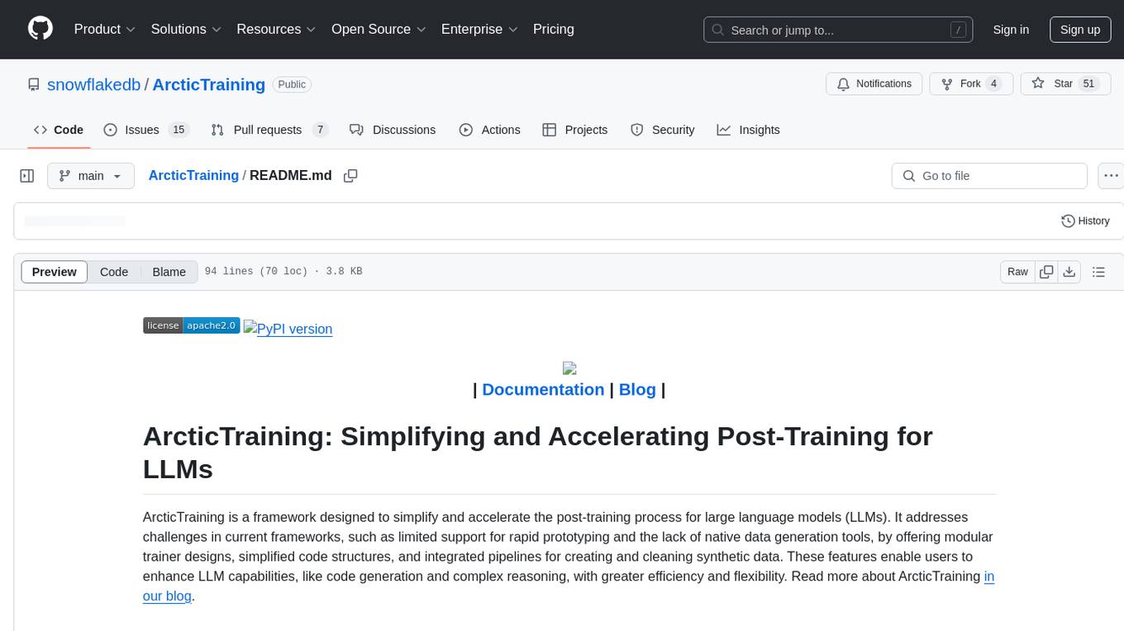Expand the Resources menu

(x=276, y=29)
